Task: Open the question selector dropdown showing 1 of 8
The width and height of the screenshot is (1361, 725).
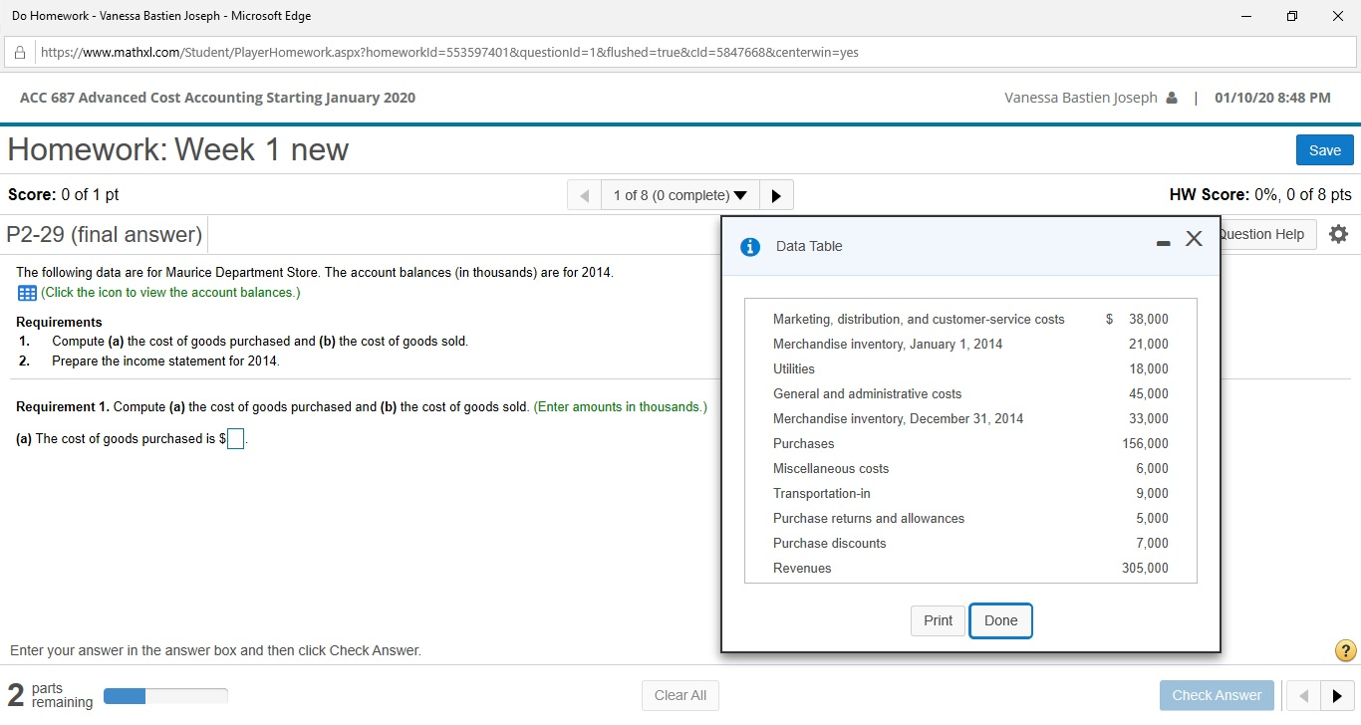Action: pos(680,194)
